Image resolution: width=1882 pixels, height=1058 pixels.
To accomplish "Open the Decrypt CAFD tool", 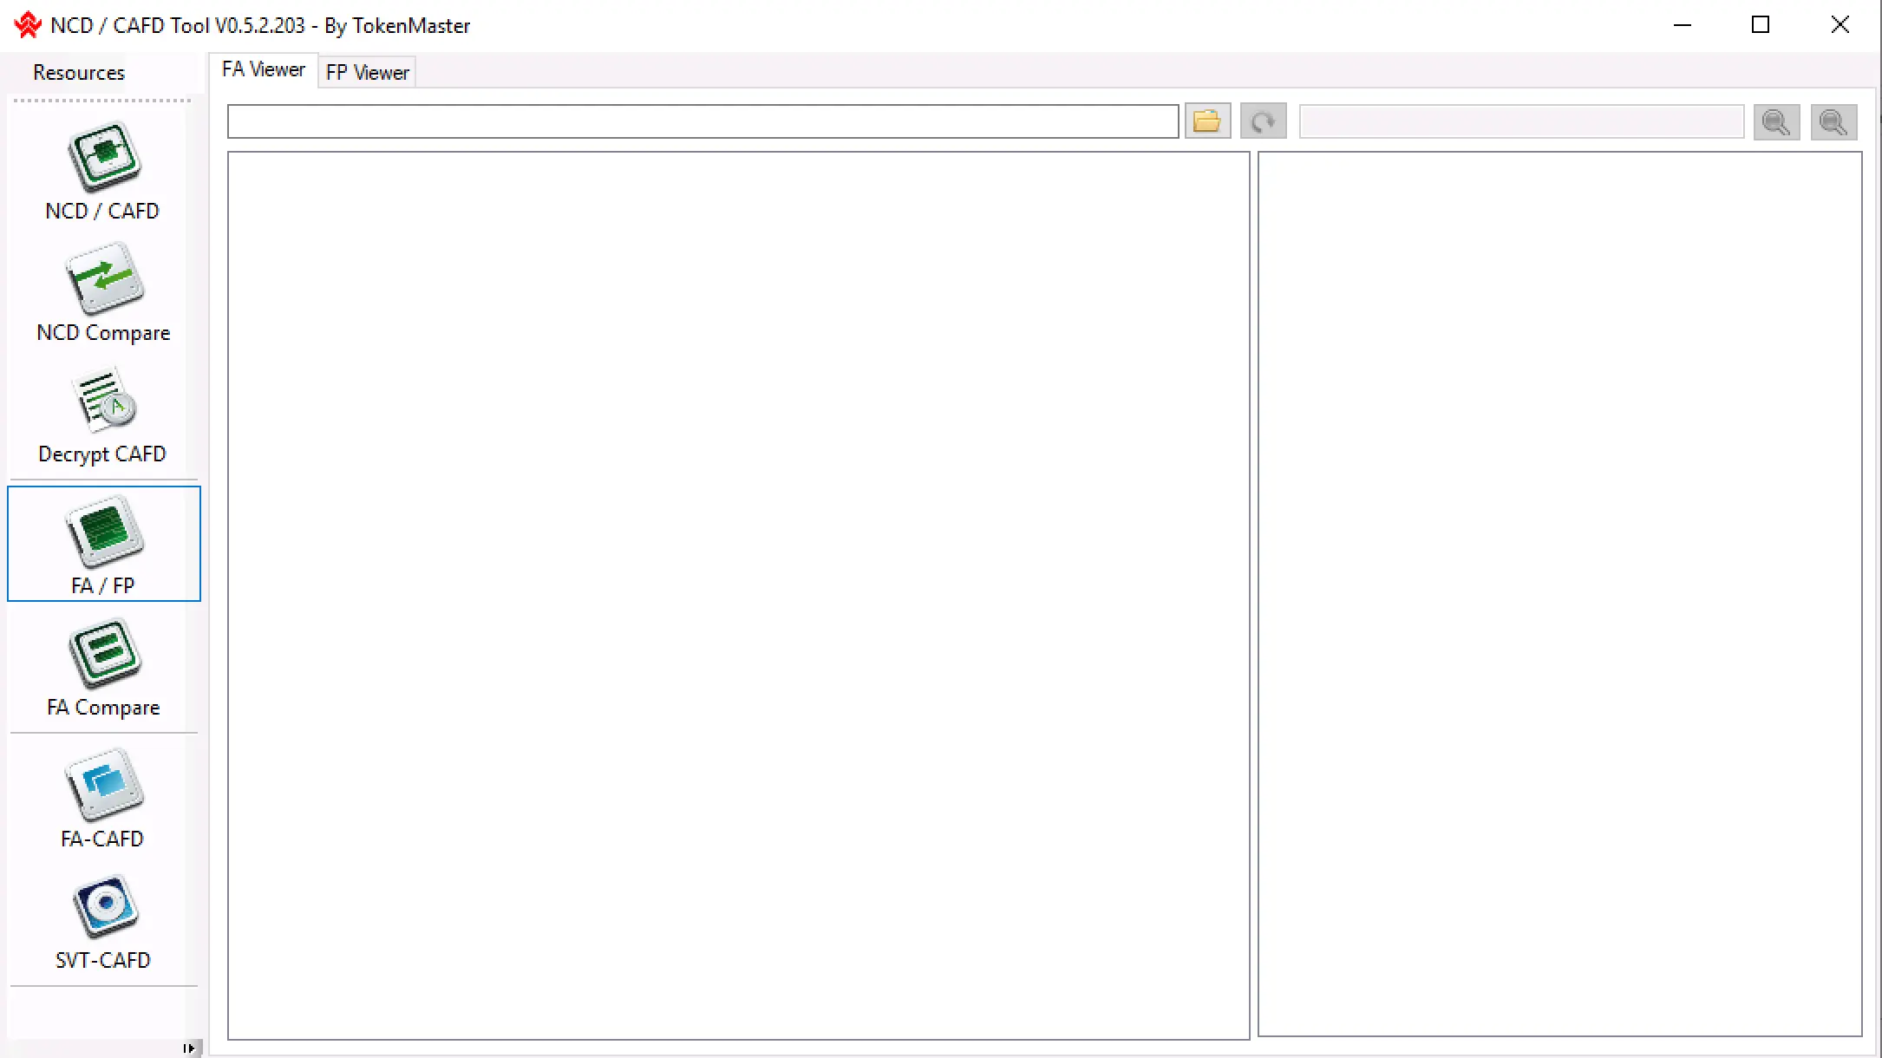I will click(103, 414).
